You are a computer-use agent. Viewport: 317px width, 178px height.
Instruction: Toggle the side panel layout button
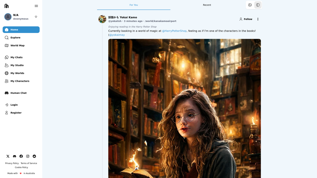pyautogui.click(x=258, y=5)
